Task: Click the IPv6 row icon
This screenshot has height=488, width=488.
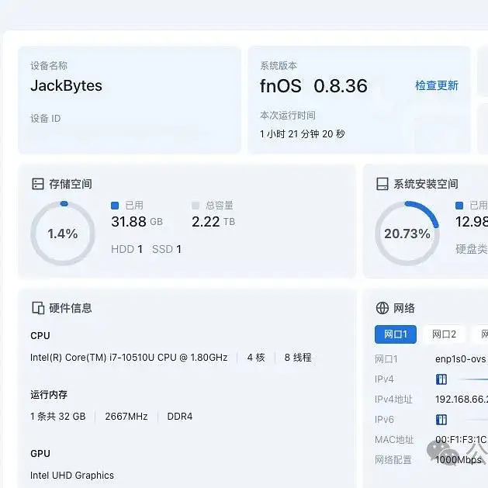Action: point(441,420)
